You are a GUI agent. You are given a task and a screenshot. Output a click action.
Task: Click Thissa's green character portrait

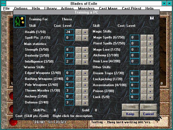[x=20, y=21]
